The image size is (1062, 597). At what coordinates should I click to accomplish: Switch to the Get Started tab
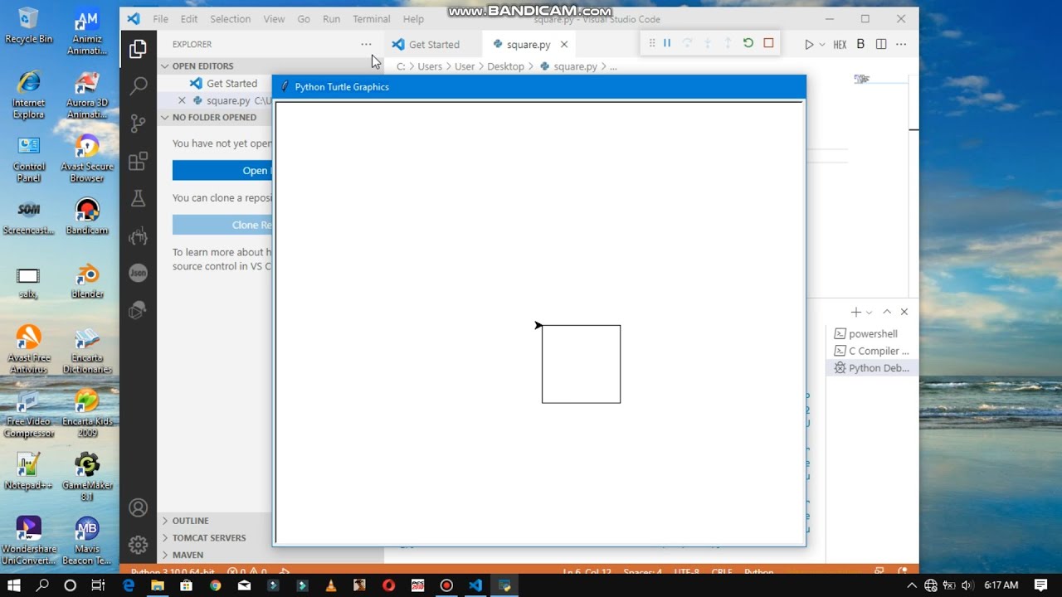pyautogui.click(x=433, y=45)
